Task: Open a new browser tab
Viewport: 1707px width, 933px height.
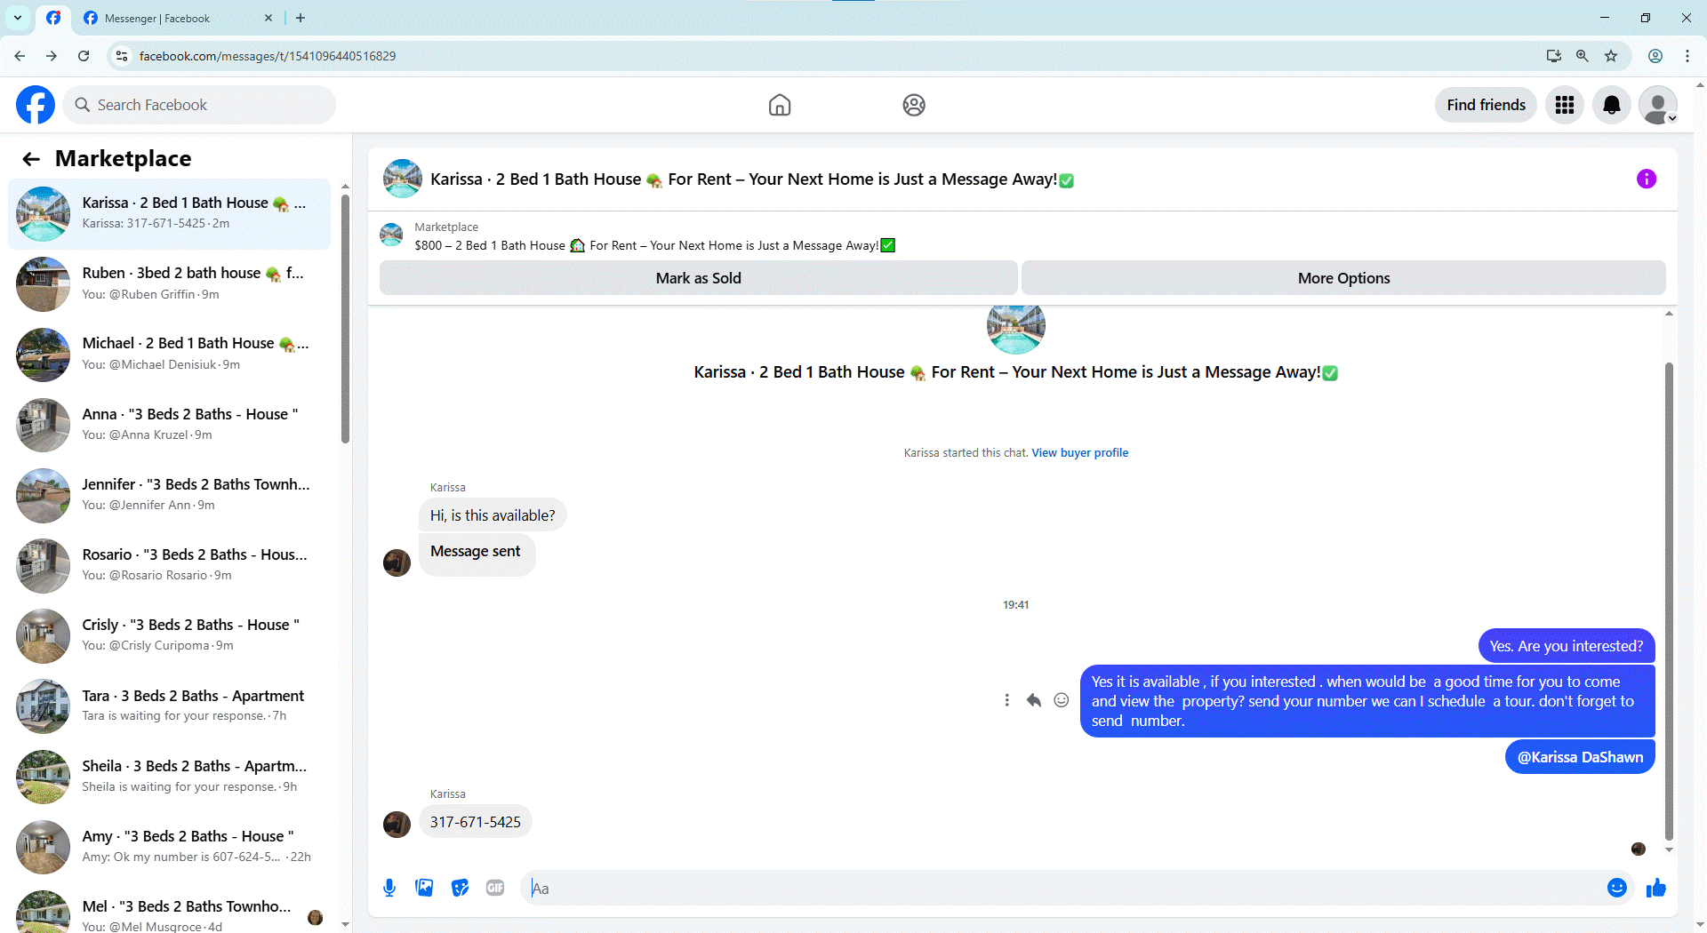Action: click(301, 18)
